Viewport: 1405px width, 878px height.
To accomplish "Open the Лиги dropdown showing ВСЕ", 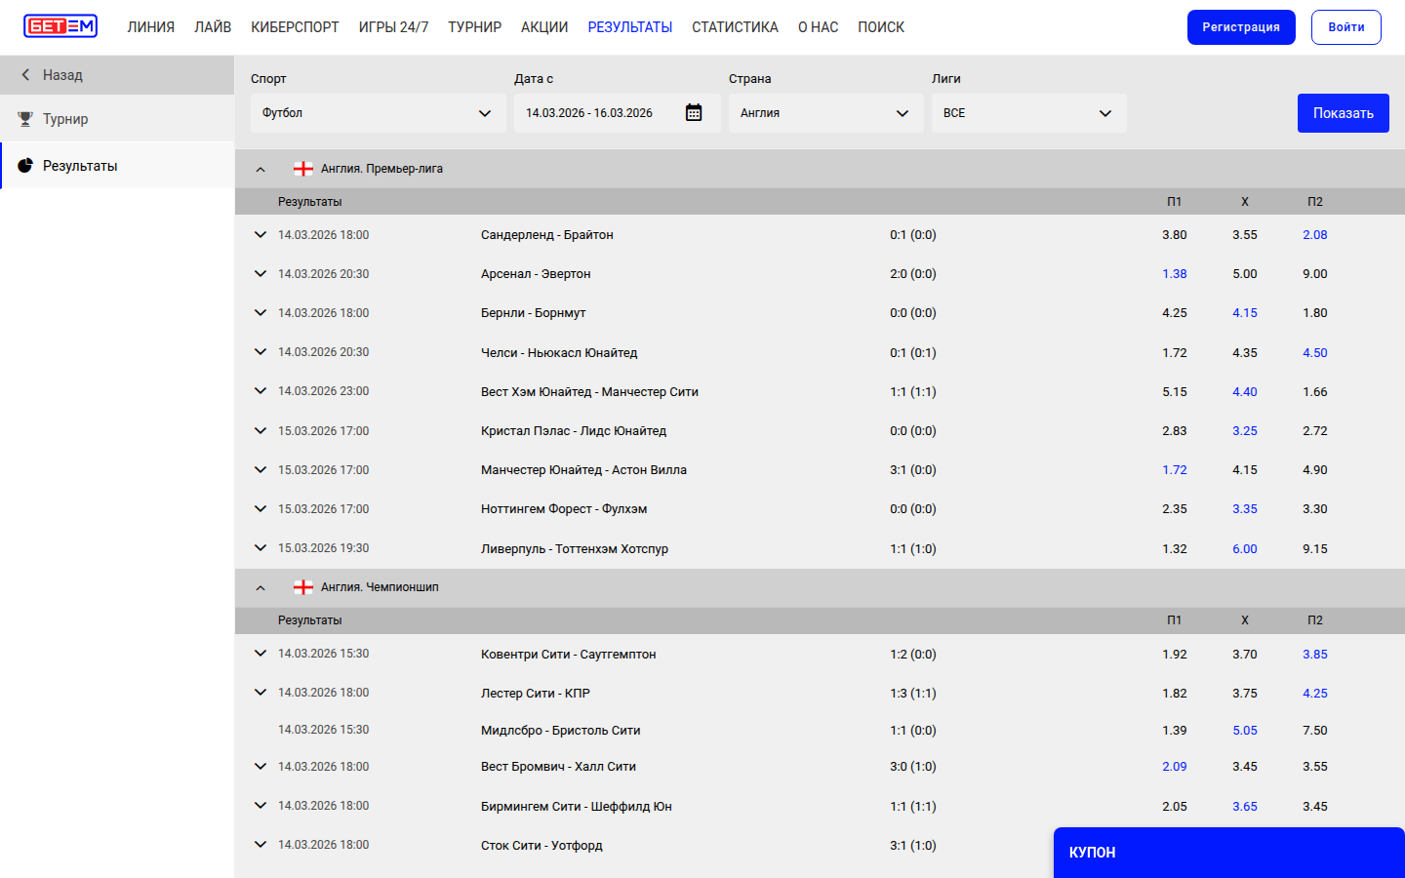I will click(x=1027, y=113).
